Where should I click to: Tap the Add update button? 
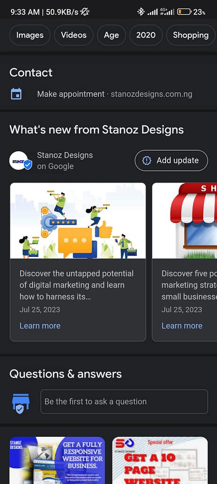(x=171, y=161)
